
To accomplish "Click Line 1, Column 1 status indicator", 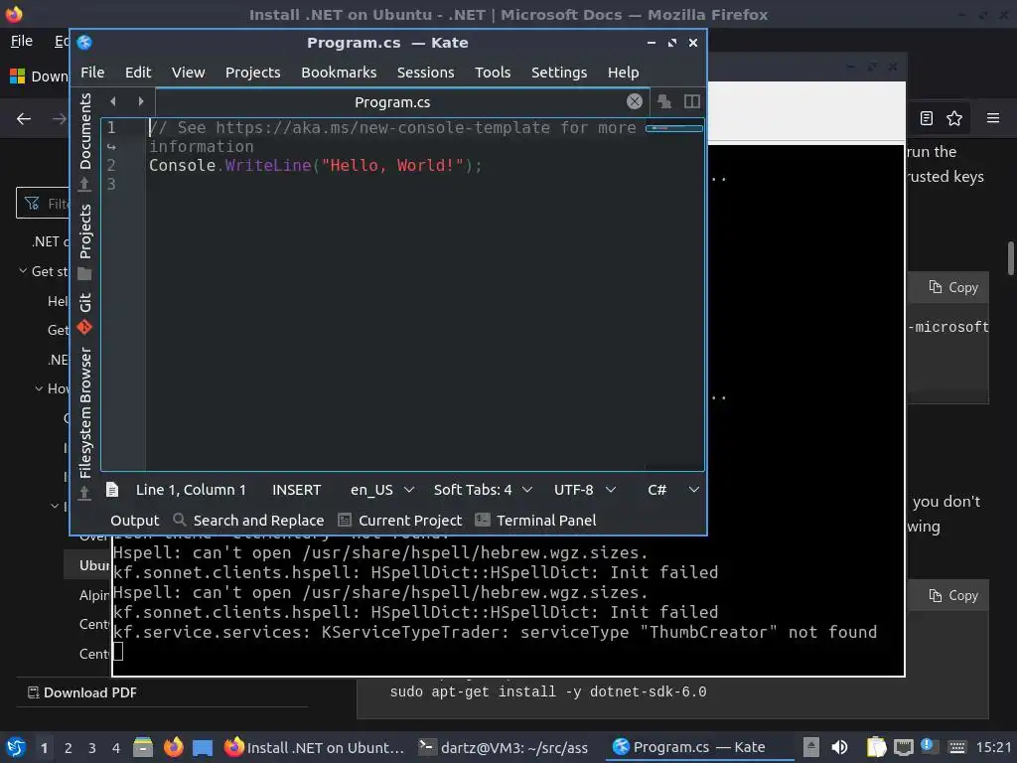I will [191, 490].
